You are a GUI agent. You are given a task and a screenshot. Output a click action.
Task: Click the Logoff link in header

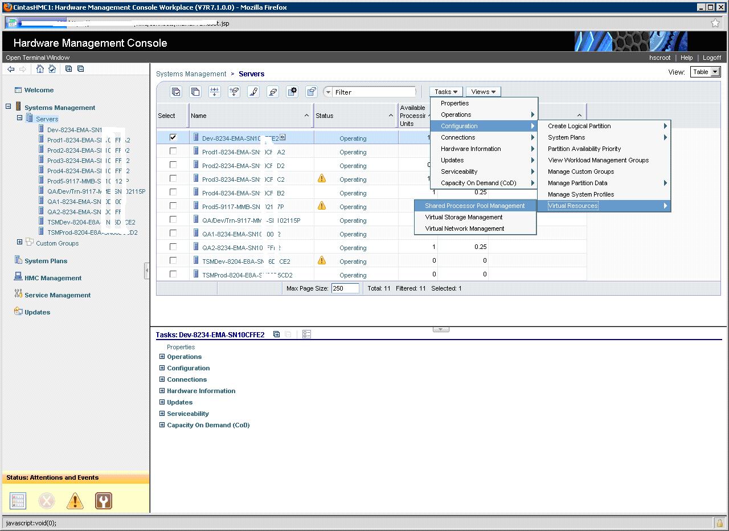point(712,58)
